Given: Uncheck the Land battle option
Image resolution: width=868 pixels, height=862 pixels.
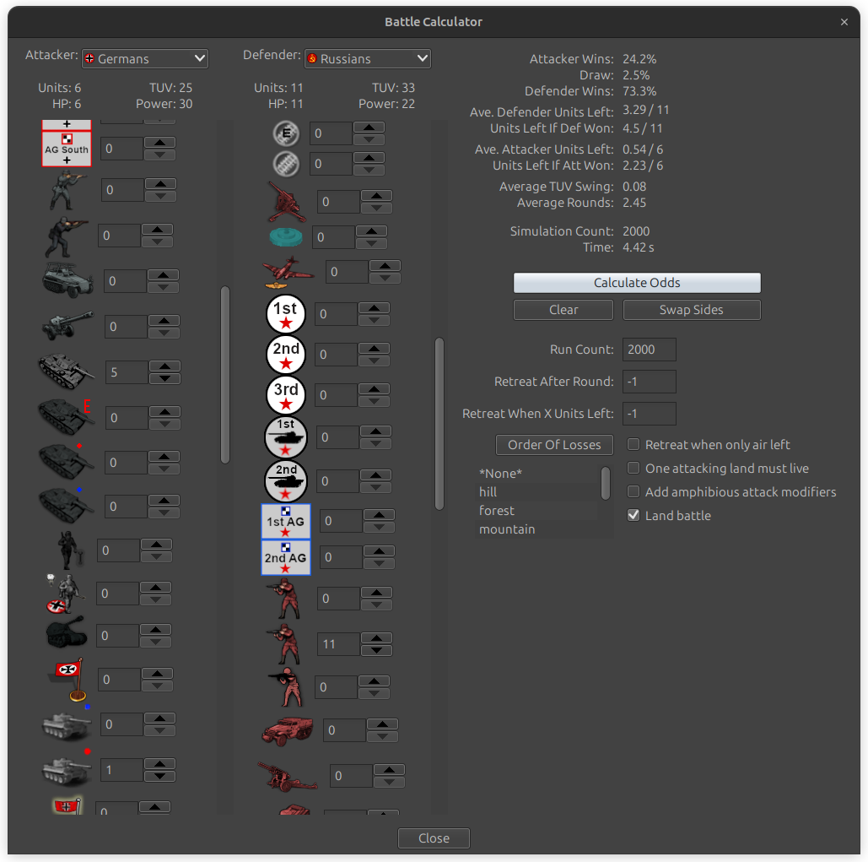Looking at the screenshot, I should pyautogui.click(x=633, y=516).
